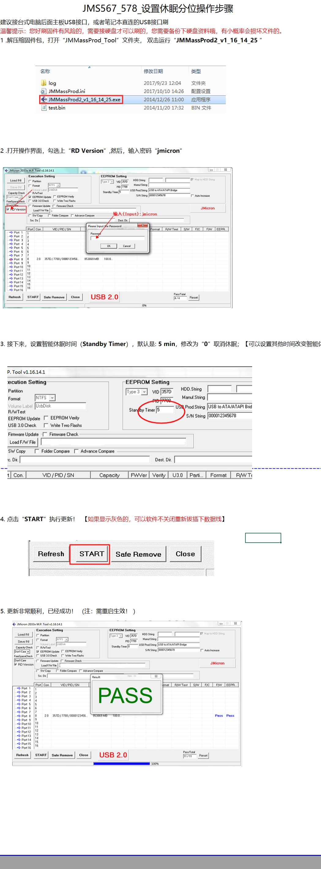
Task: Click Port 1 USB icon in password-dialog window
Action: click(x=11, y=233)
